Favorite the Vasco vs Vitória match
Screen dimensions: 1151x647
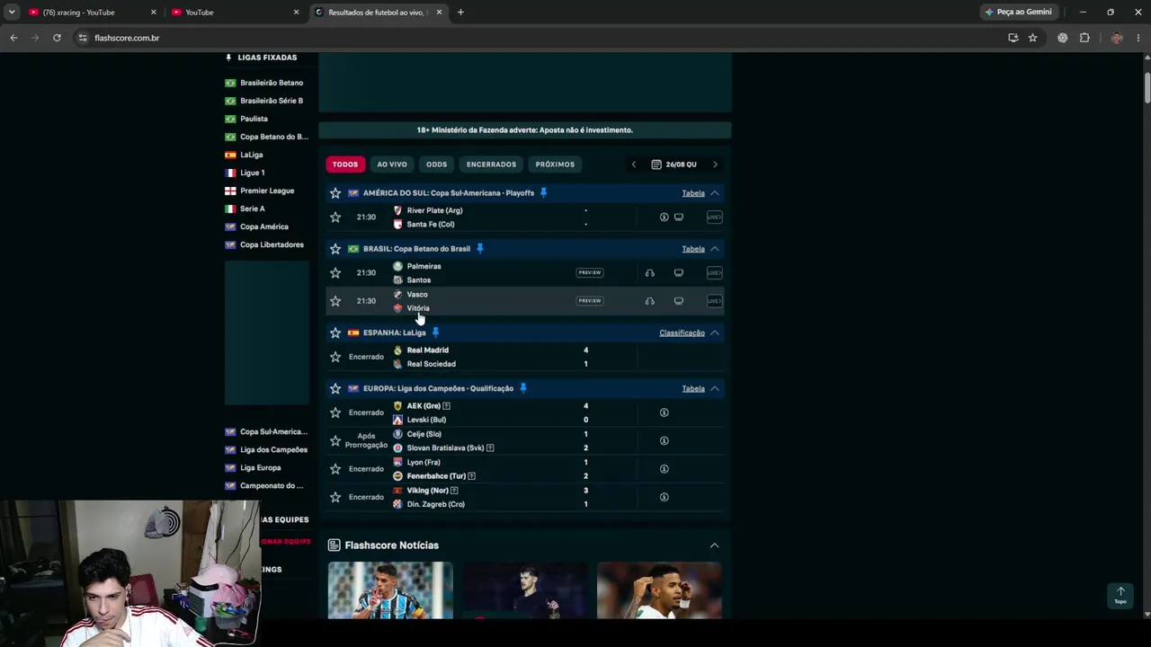tap(335, 301)
